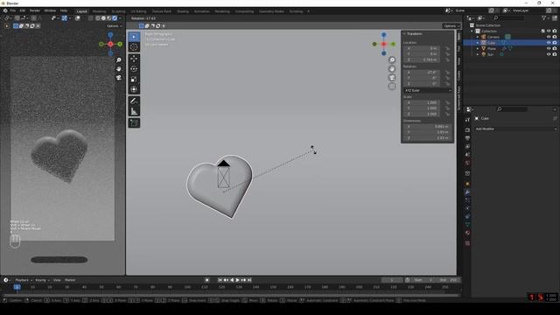
Task: Click the pan hand icon in main viewport
Action: pyautogui.click(x=392, y=69)
